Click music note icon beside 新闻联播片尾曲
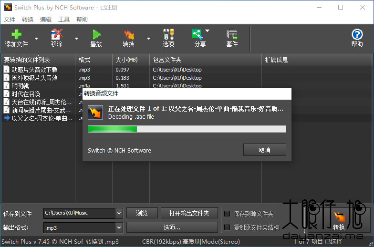The height and width of the screenshot is (247, 374). click(x=7, y=110)
